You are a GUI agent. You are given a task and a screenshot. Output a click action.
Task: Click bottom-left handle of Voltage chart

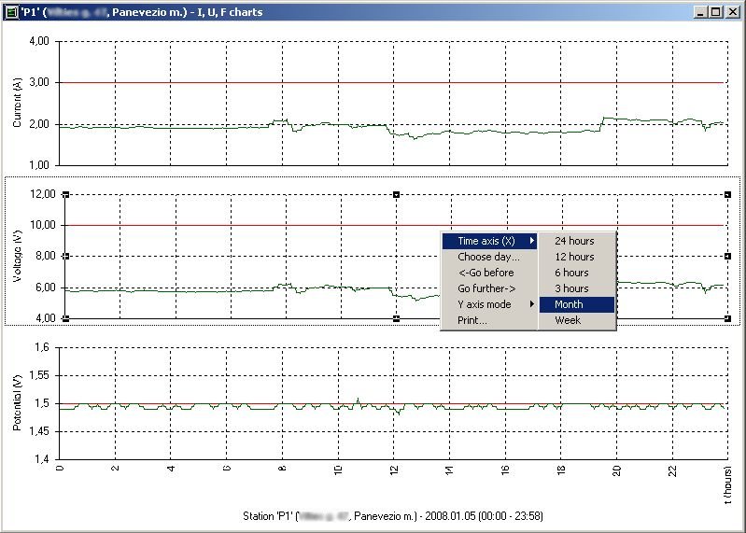tap(65, 318)
